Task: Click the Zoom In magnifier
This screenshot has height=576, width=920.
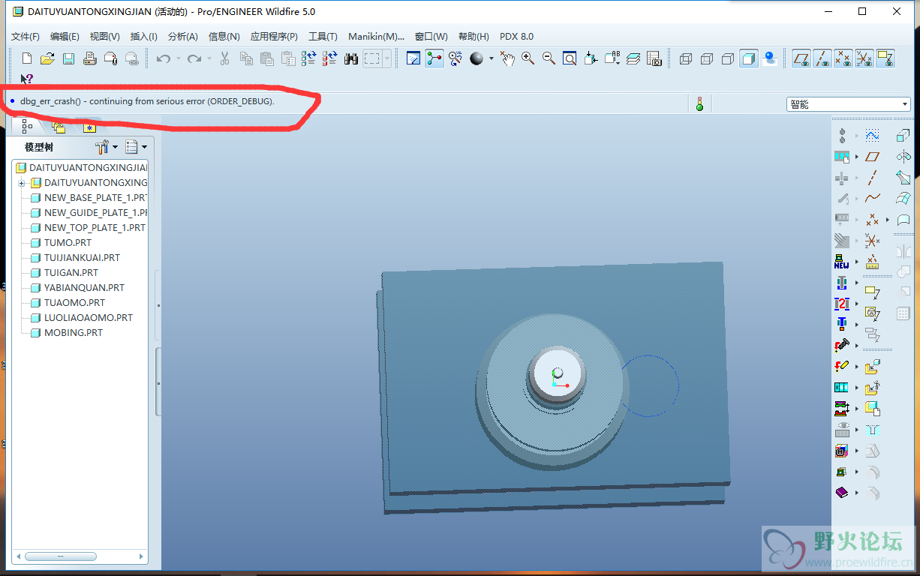Action: (x=528, y=58)
